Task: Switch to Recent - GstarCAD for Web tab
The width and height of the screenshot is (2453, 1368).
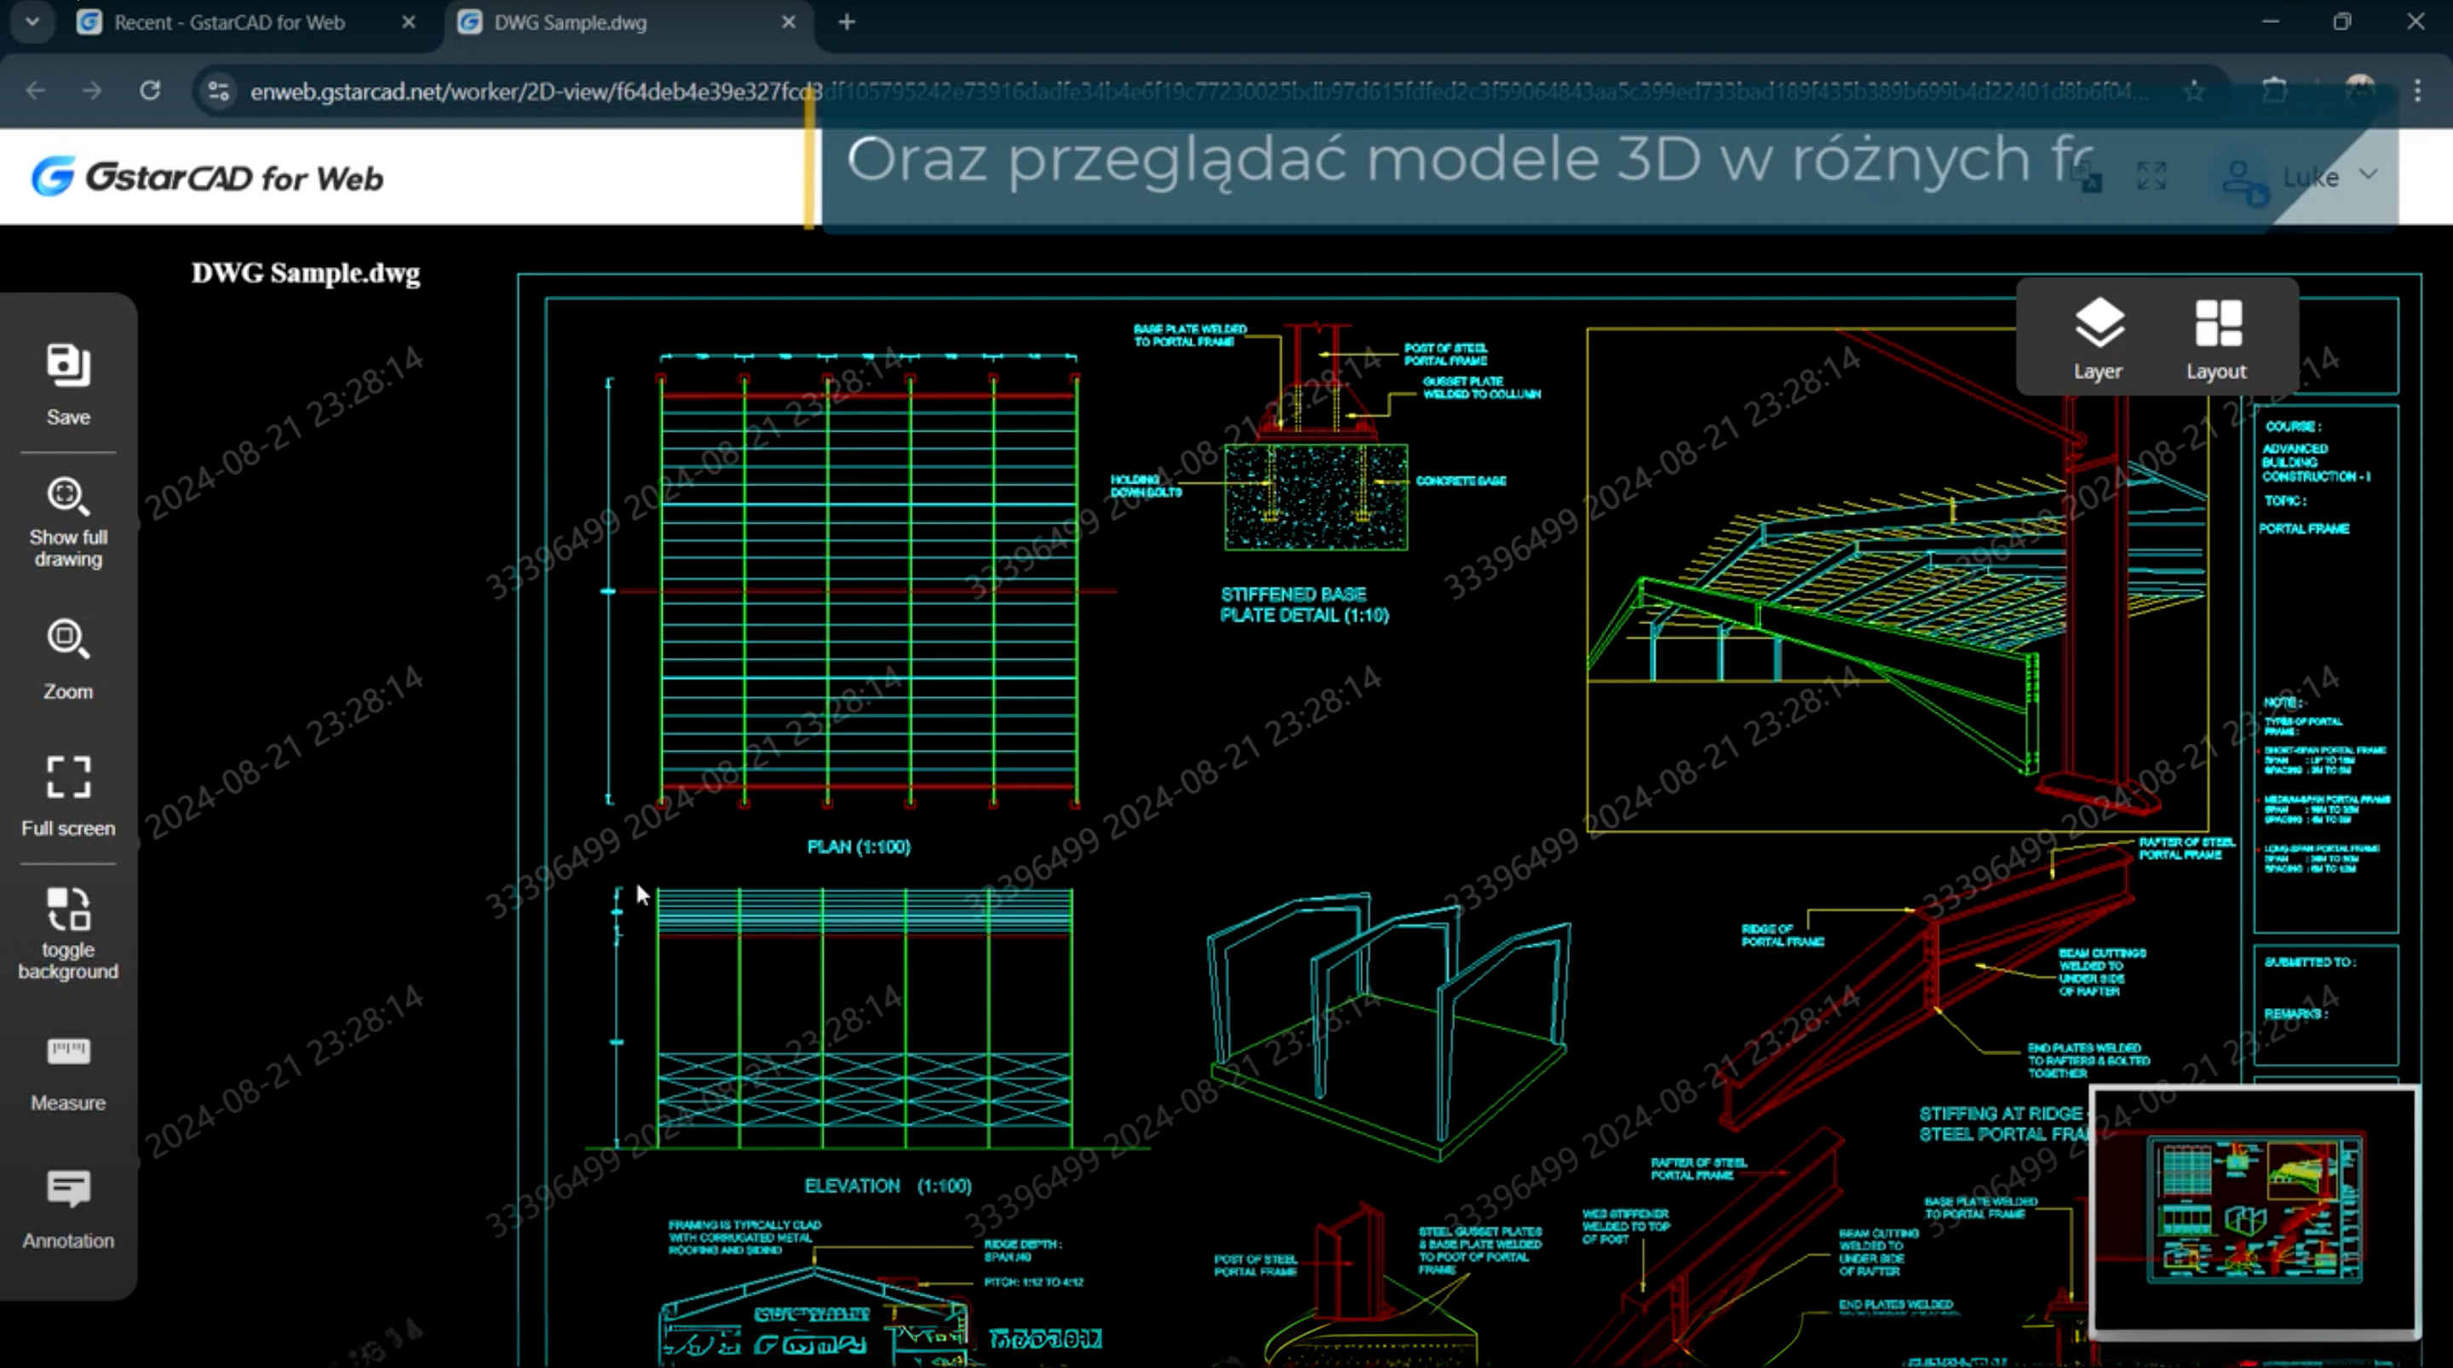Action: [x=228, y=22]
